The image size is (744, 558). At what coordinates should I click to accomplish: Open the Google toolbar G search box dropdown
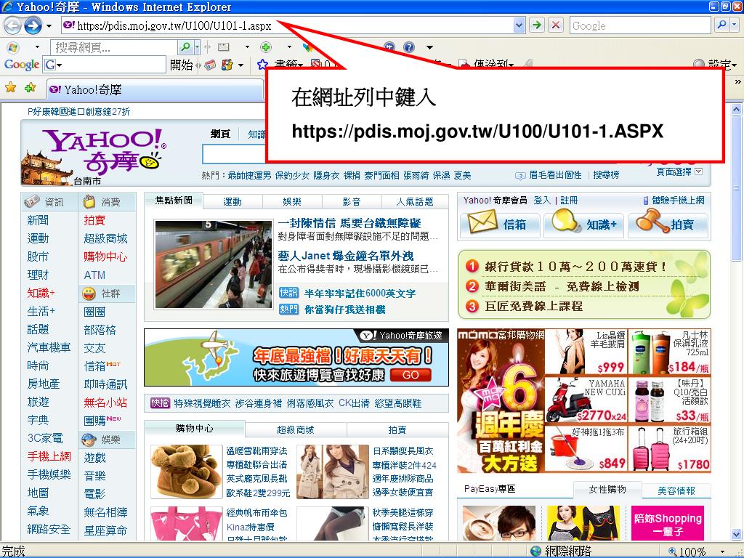60,65
